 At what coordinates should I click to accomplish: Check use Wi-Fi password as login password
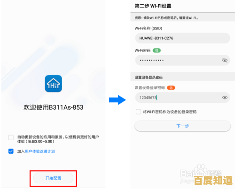138,112
